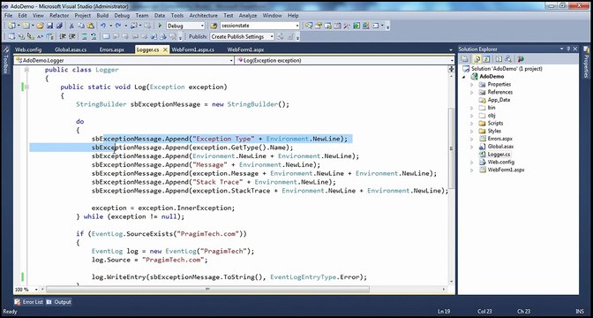Viewport: 593px width, 318px height.
Task: Click the editor scroll down arrow
Action: tap(451, 282)
